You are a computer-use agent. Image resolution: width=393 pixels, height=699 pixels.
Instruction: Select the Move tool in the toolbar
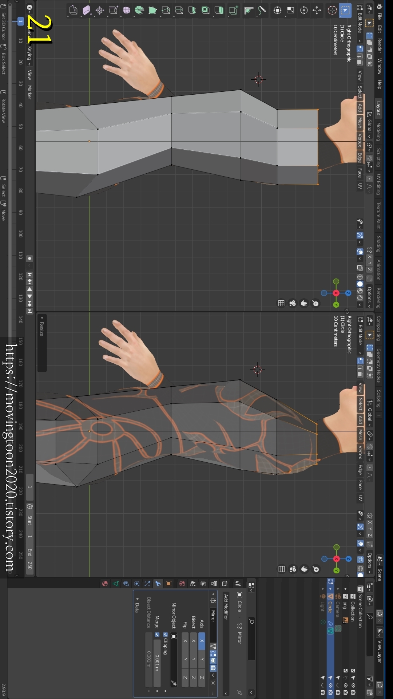coord(317,11)
